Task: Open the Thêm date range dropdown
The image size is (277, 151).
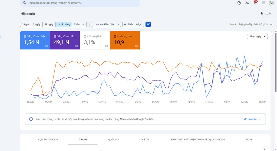Action: pos(79,24)
